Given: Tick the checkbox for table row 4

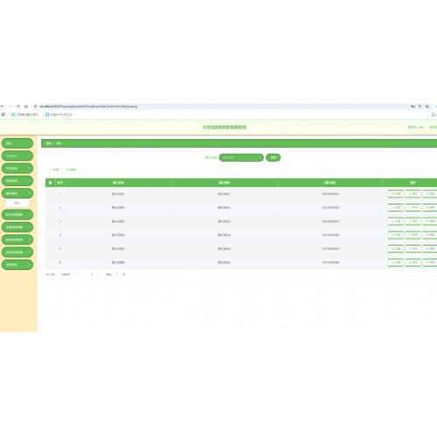Looking at the screenshot, I should [x=51, y=235].
